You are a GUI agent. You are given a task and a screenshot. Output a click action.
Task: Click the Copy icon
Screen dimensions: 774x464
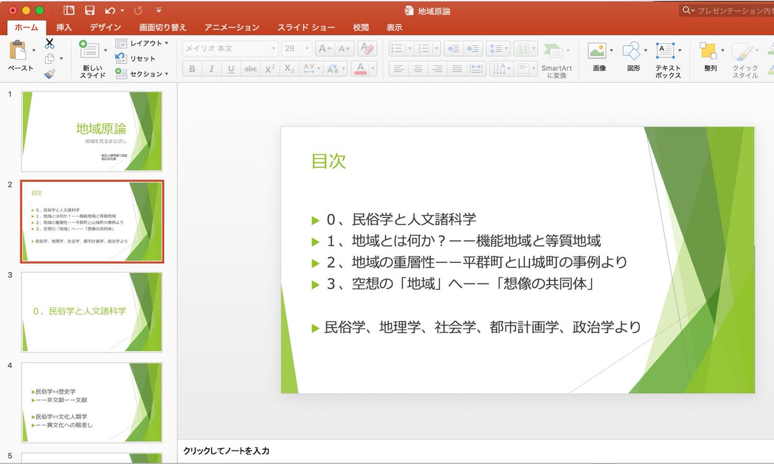[x=50, y=59]
